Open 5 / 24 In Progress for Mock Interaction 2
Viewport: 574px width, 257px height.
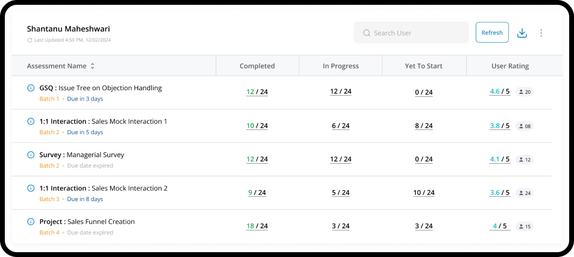tap(341, 193)
